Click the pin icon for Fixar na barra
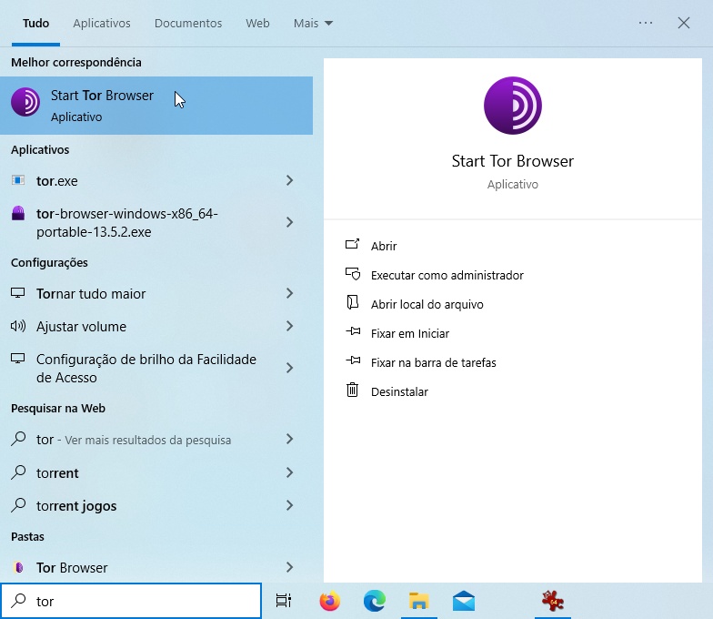 pyautogui.click(x=353, y=360)
